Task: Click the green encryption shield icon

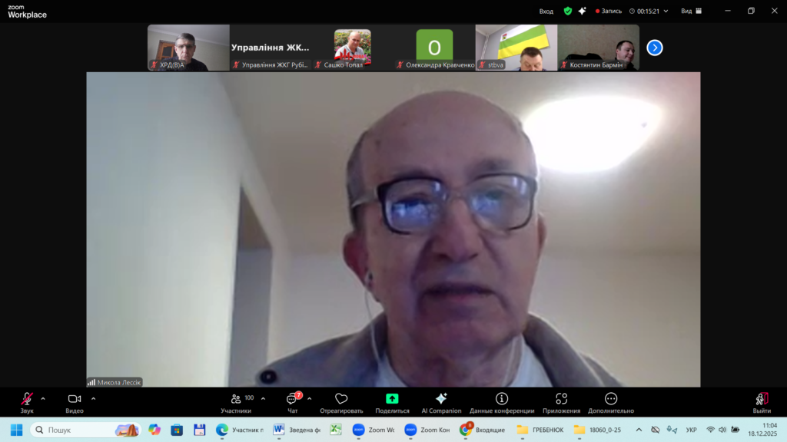Action: coord(568,11)
